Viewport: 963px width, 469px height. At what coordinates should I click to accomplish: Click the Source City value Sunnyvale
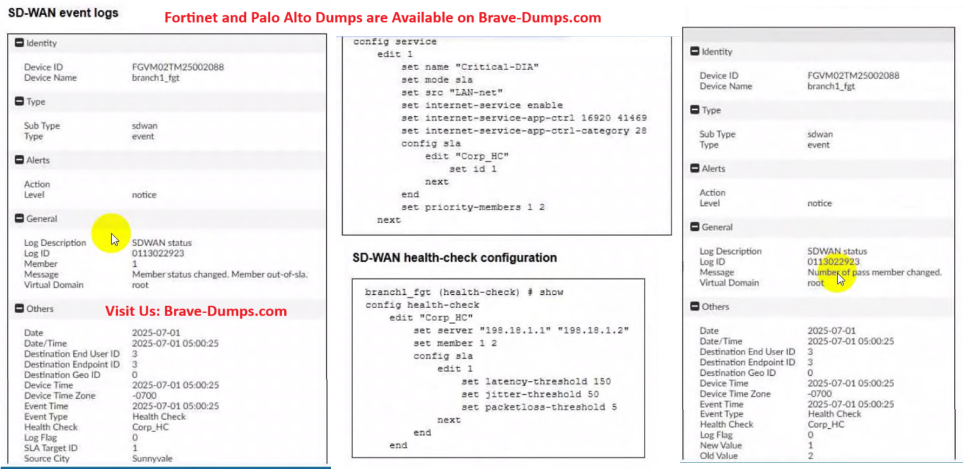coord(152,459)
